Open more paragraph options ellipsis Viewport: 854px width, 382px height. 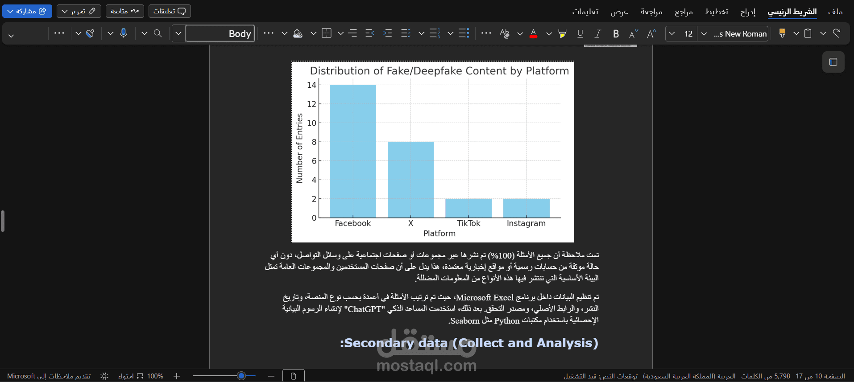pos(269,33)
